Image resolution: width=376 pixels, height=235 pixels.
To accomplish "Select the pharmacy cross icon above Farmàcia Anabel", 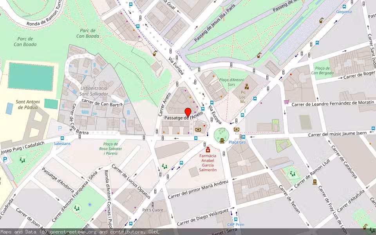I will 208,150.
